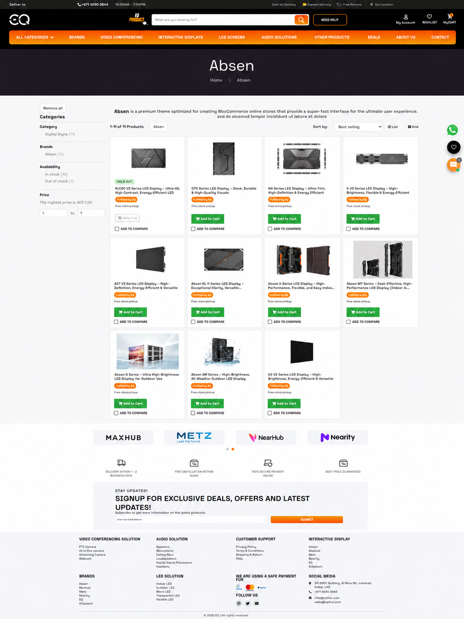Click the free installation icon

pos(194,463)
